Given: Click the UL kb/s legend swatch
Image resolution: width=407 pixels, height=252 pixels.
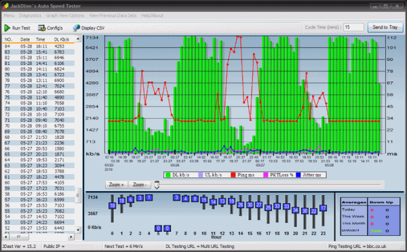Looking at the screenshot, I should click(x=200, y=175).
